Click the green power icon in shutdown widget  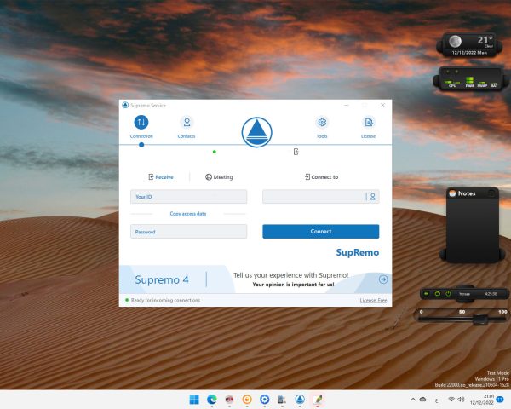448,294
